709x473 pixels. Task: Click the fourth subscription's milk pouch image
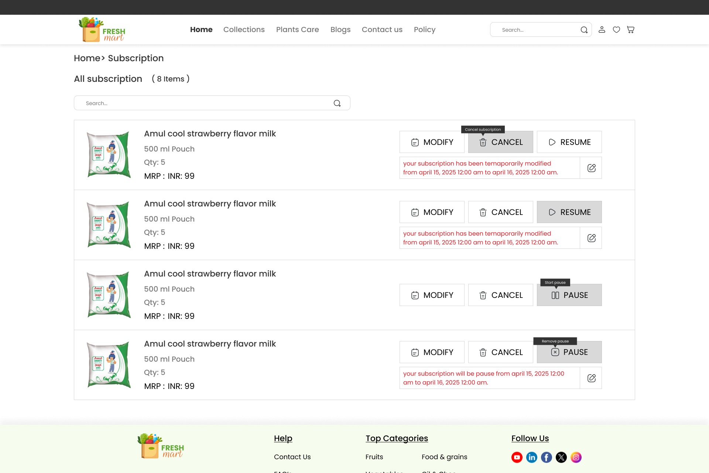tap(109, 365)
